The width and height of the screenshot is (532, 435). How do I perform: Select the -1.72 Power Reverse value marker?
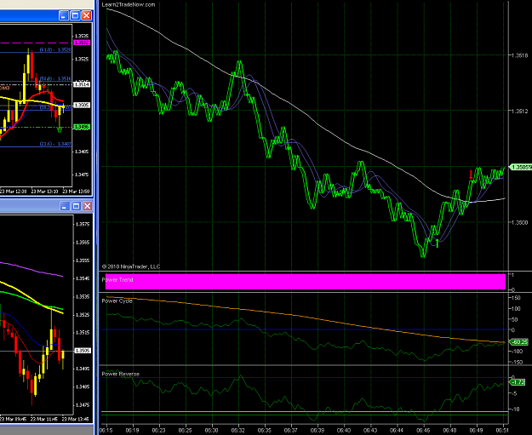point(518,382)
